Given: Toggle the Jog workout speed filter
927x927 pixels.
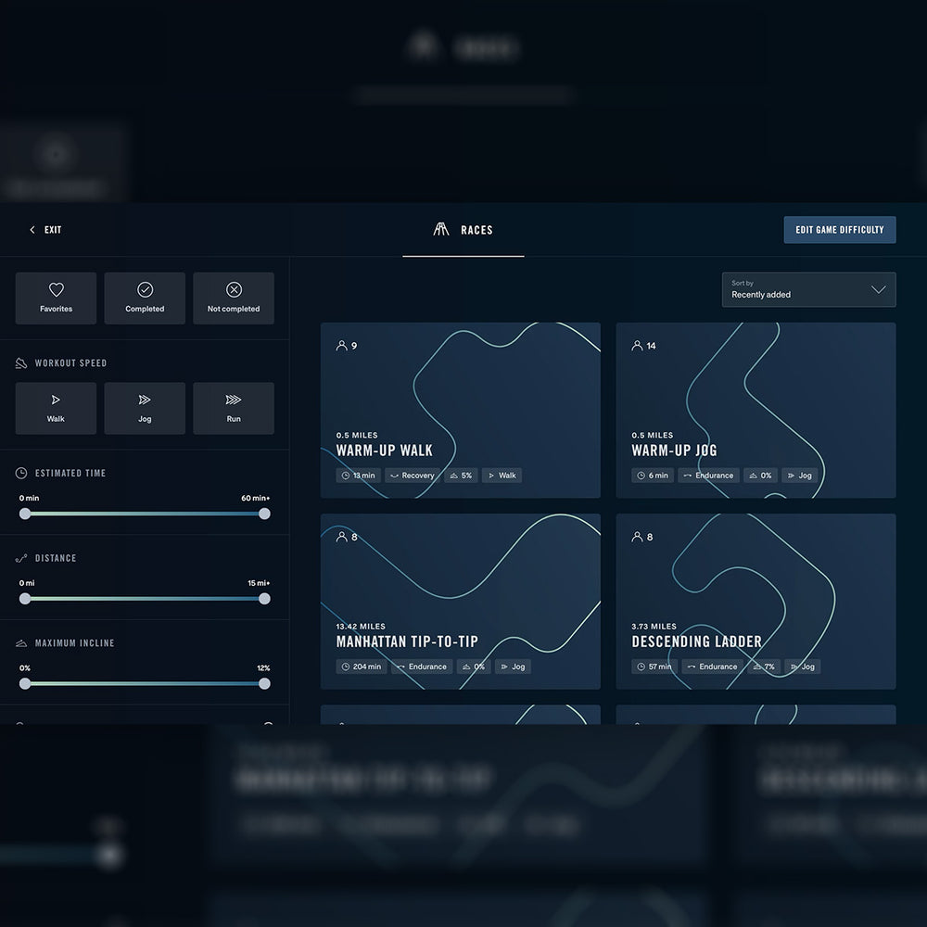Looking at the screenshot, I should click(x=145, y=409).
